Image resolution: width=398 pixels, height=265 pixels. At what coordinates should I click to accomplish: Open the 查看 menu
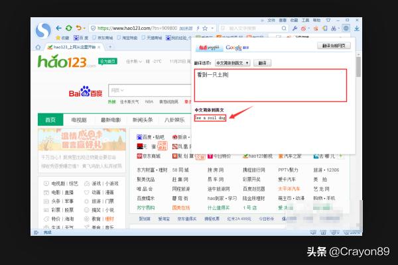[x=283, y=21]
